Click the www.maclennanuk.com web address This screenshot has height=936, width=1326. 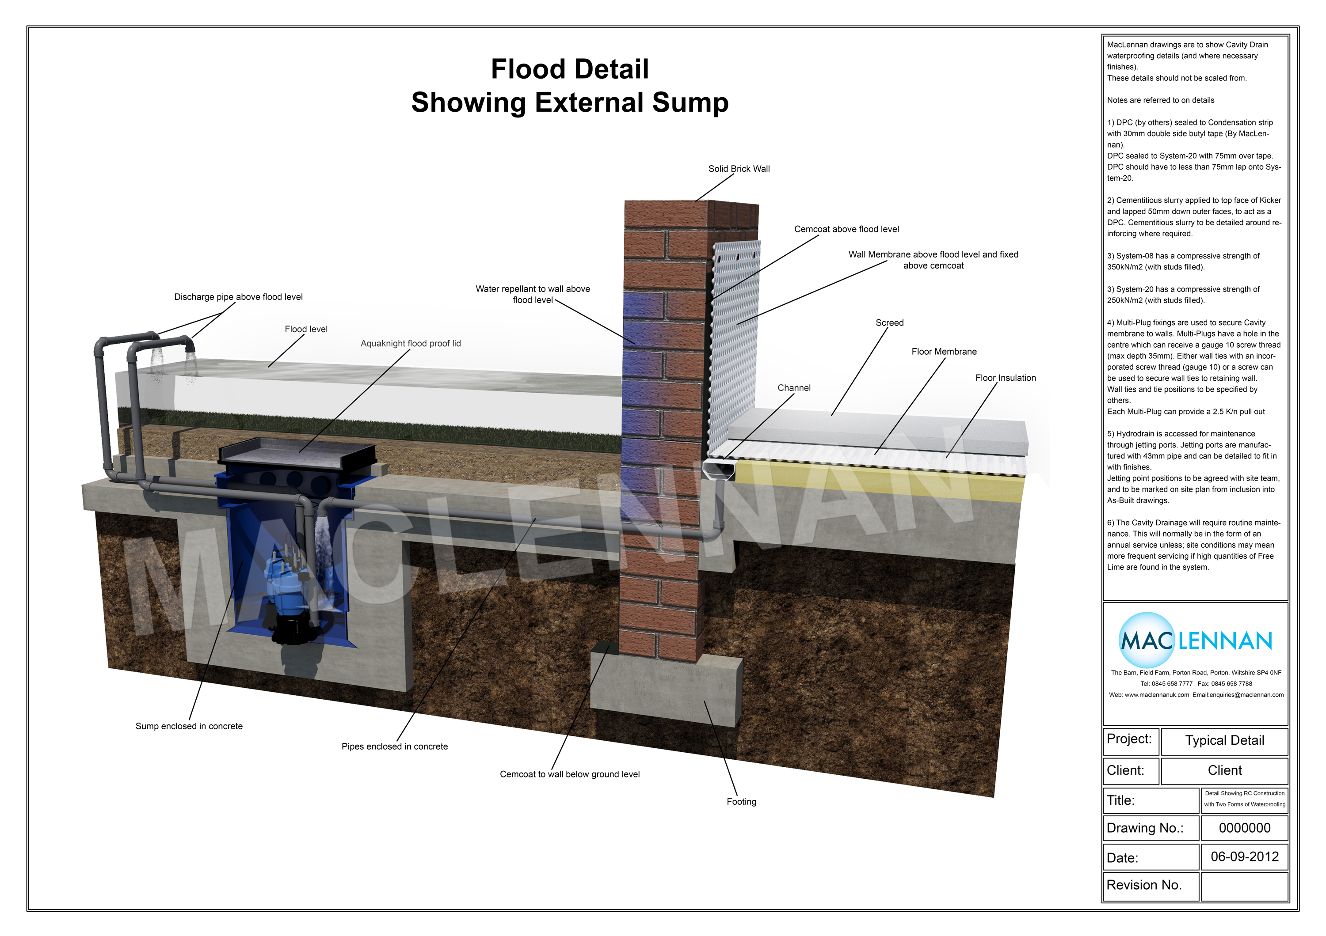pyautogui.click(x=1156, y=695)
